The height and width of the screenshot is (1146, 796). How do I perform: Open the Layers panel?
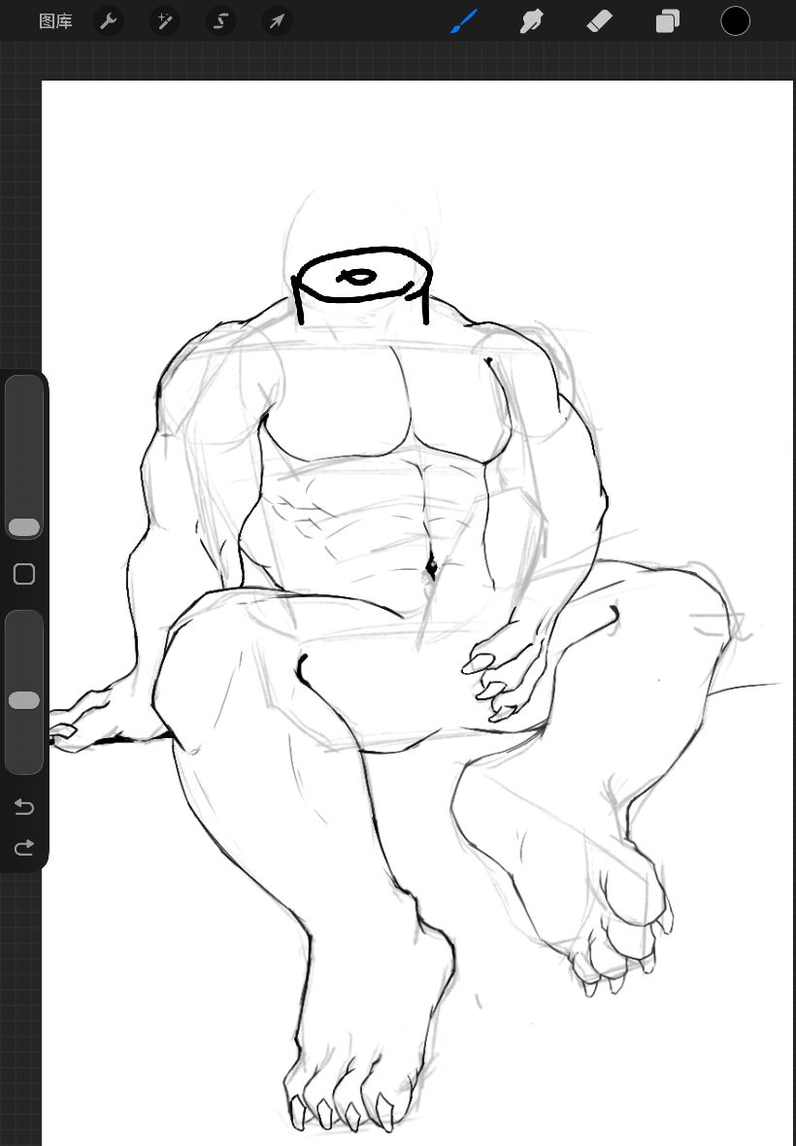tap(668, 21)
